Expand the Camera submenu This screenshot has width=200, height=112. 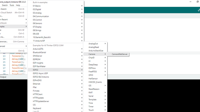[95, 54]
